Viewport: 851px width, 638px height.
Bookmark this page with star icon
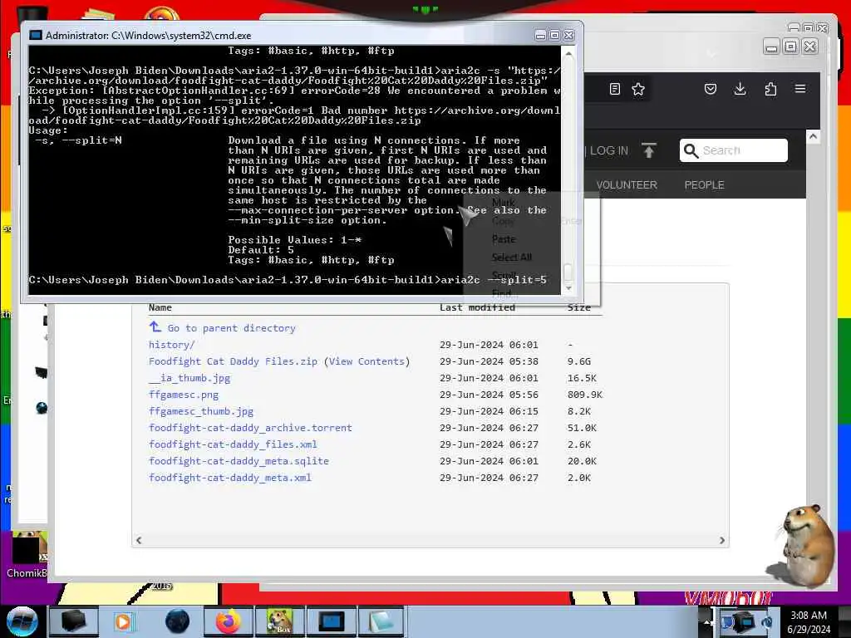click(638, 89)
